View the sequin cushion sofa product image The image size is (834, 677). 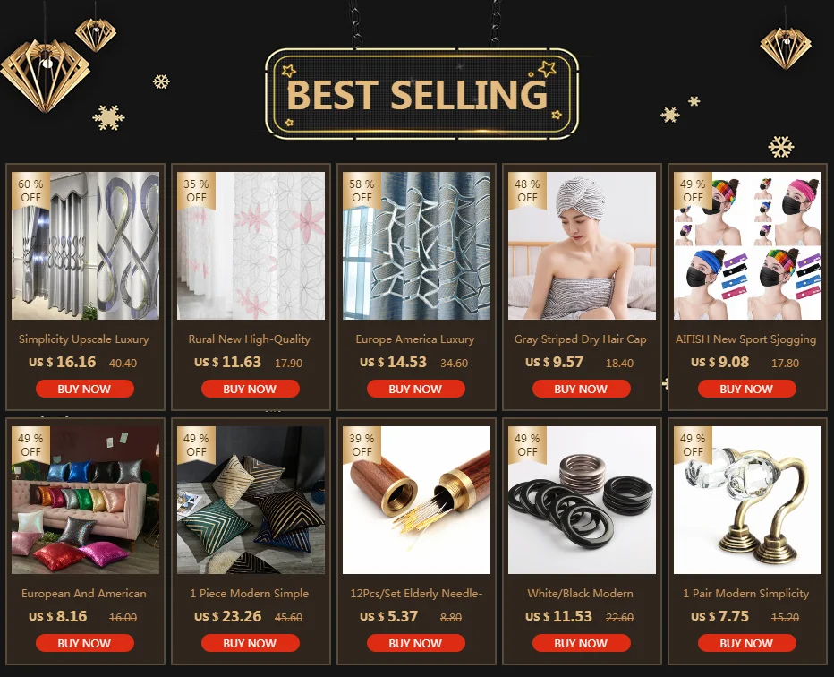click(x=85, y=500)
